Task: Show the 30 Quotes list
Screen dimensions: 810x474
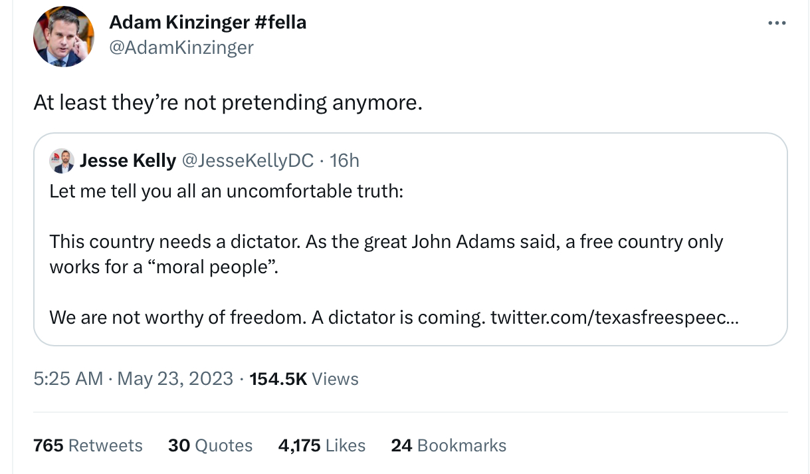Action: click(x=210, y=445)
